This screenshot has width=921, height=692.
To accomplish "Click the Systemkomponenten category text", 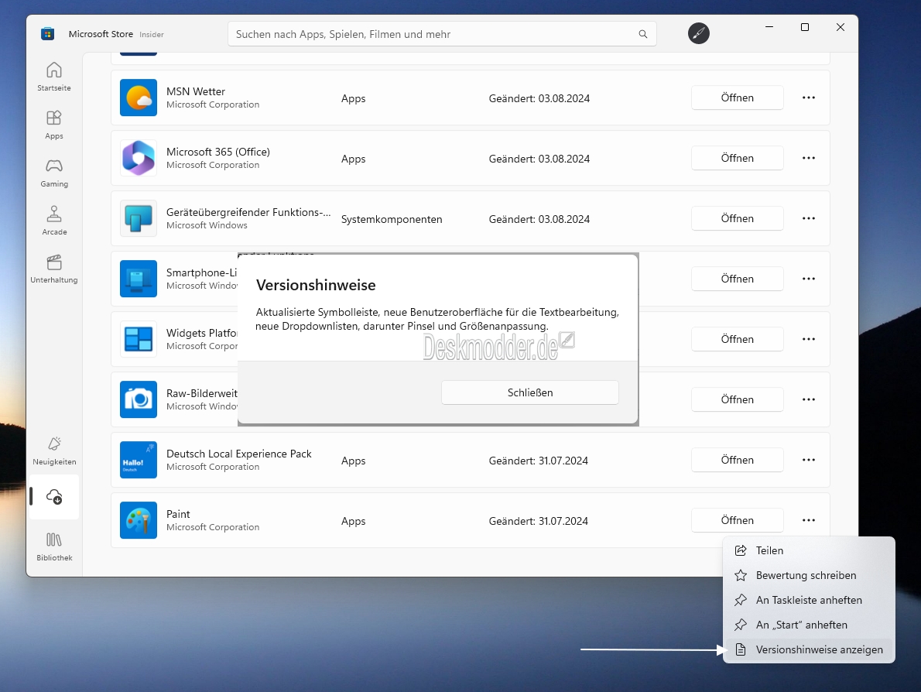I will [392, 219].
